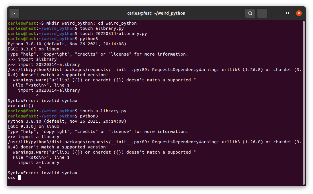Maximize the terminal window
Screen dimensions: 313x194
pyautogui.click(x=287, y=13)
